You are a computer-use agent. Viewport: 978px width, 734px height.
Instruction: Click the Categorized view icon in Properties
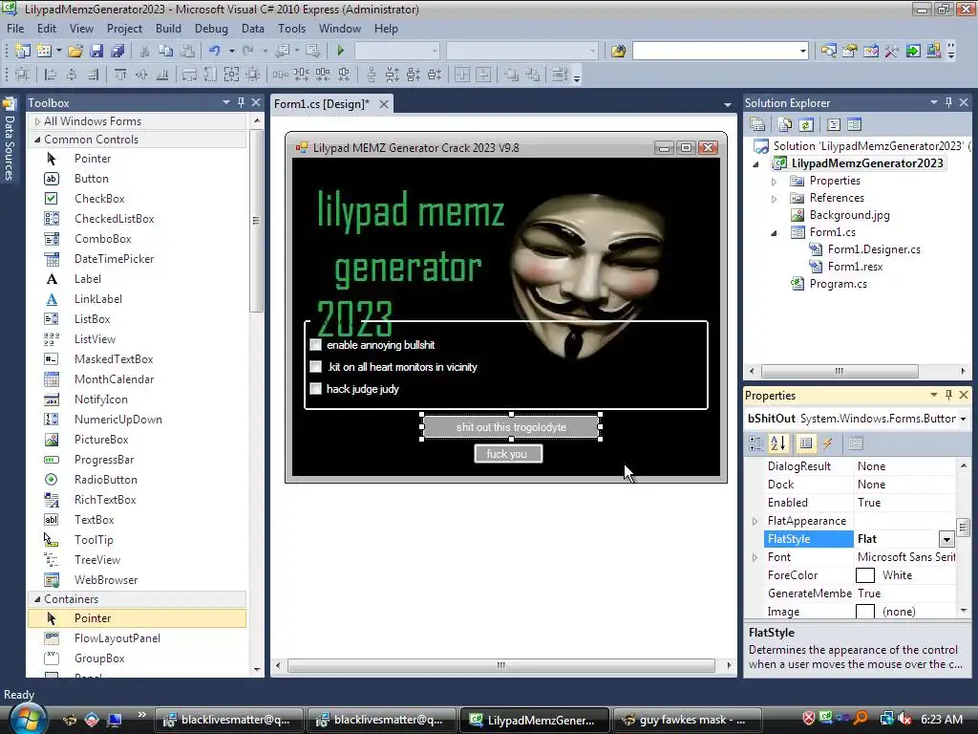click(756, 443)
